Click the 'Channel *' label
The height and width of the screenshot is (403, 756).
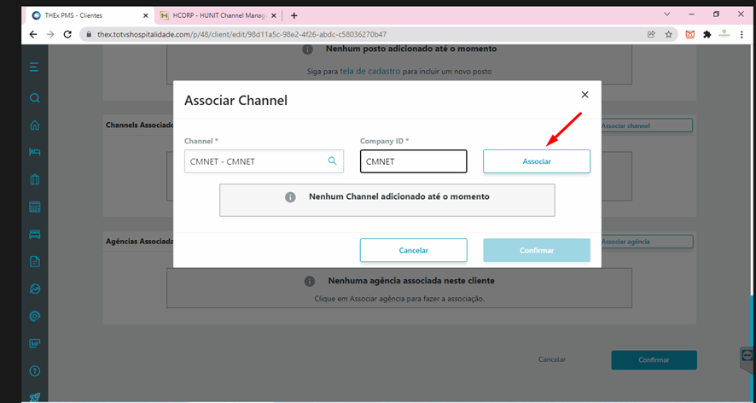pos(201,141)
